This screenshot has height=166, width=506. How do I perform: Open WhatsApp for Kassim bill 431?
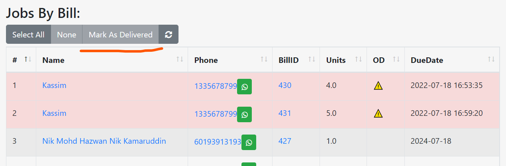244,115
